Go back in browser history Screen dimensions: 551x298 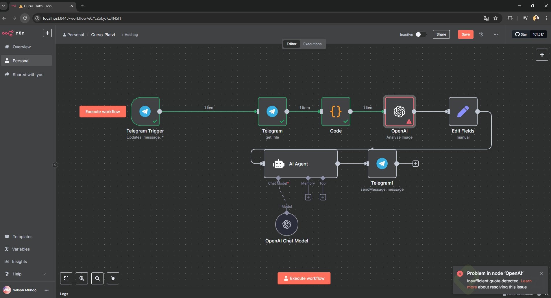[4, 18]
